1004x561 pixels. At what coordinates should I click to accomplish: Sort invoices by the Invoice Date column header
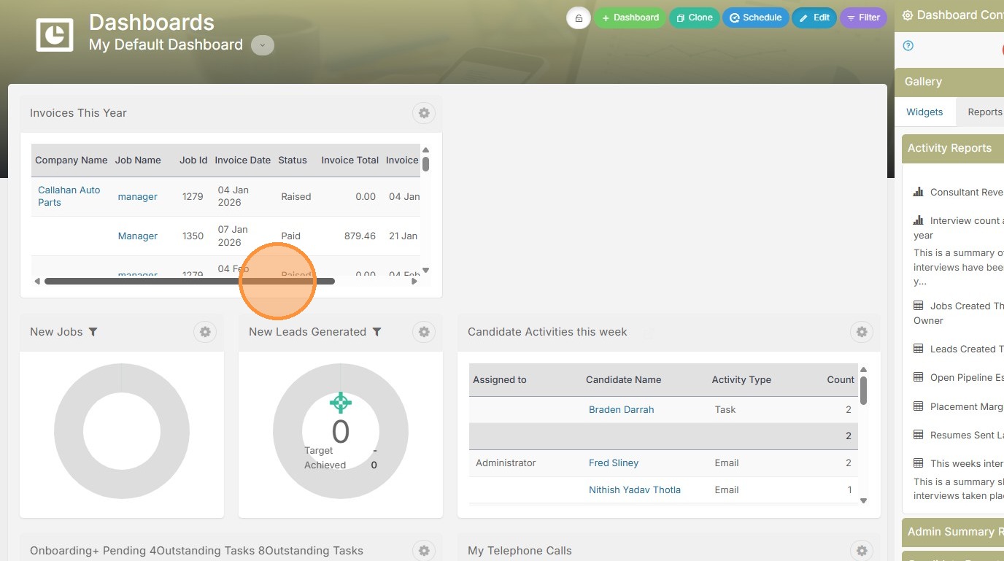(x=243, y=160)
